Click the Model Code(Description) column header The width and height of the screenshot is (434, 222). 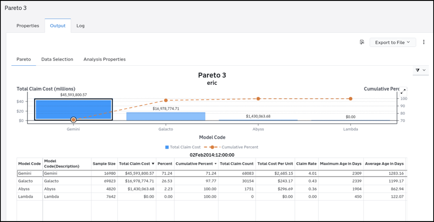tap(67, 164)
